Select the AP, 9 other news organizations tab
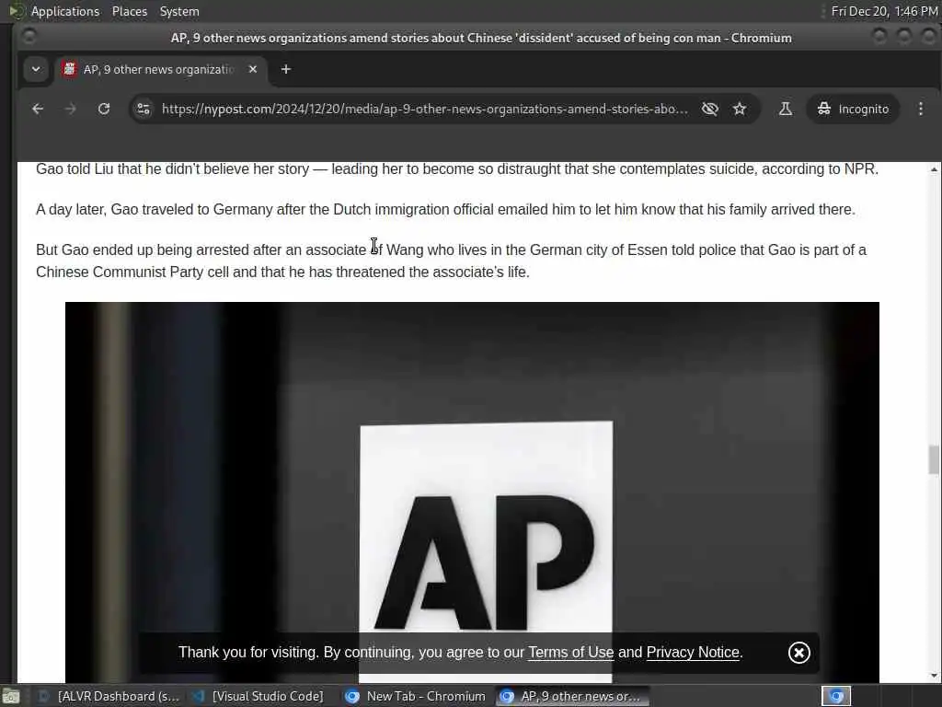This screenshot has width=942, height=707. tap(161, 69)
